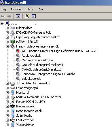
Task: Click the IDE ATA/ATAPI controller icon
Action: click(x=13, y=84)
